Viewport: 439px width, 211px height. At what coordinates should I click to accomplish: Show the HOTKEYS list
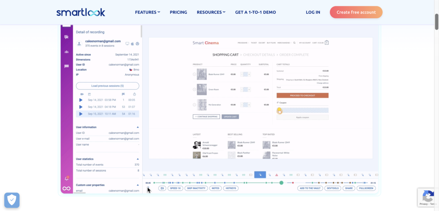231,188
